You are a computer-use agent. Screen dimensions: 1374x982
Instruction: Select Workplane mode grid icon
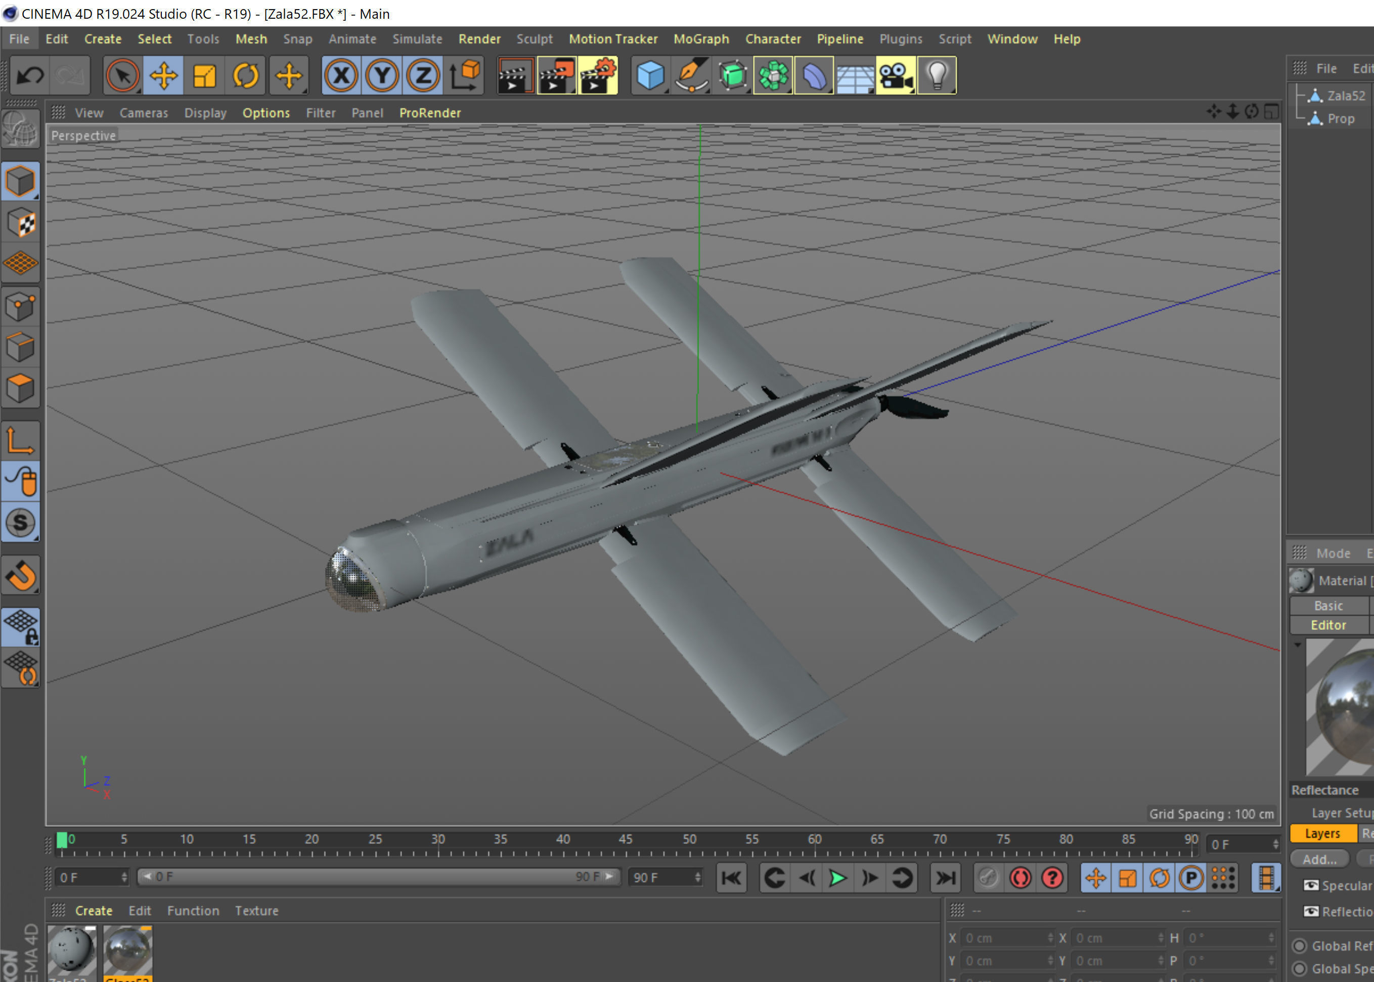[x=21, y=263]
